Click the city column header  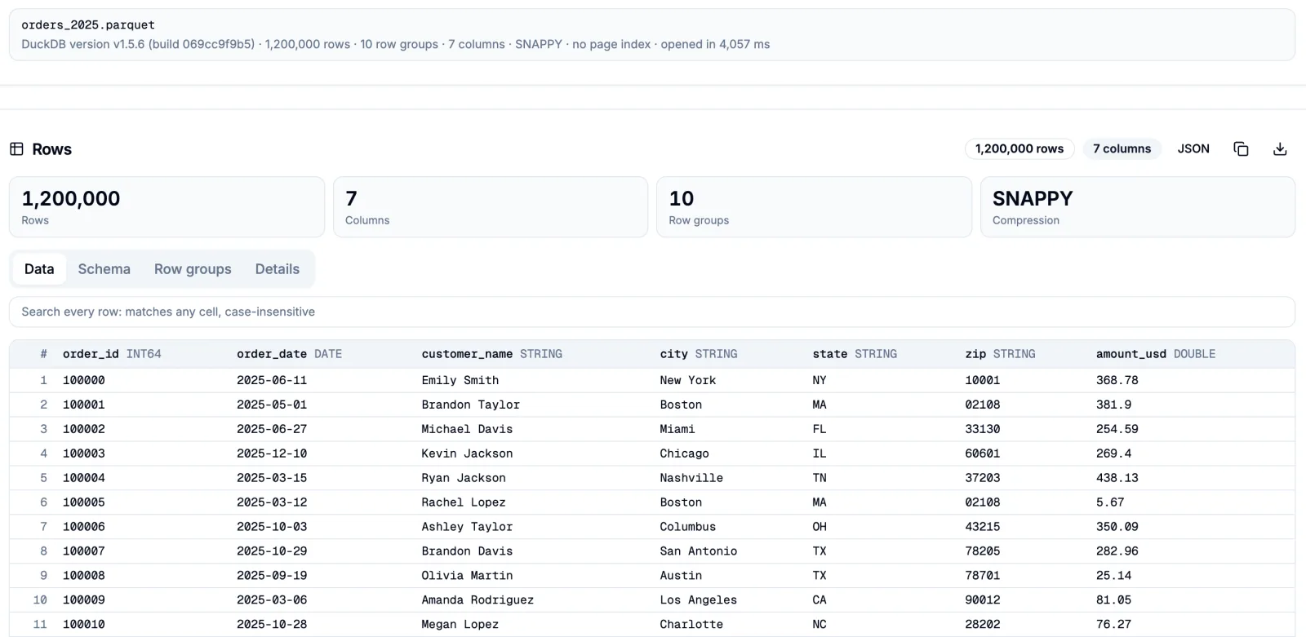tap(699, 354)
